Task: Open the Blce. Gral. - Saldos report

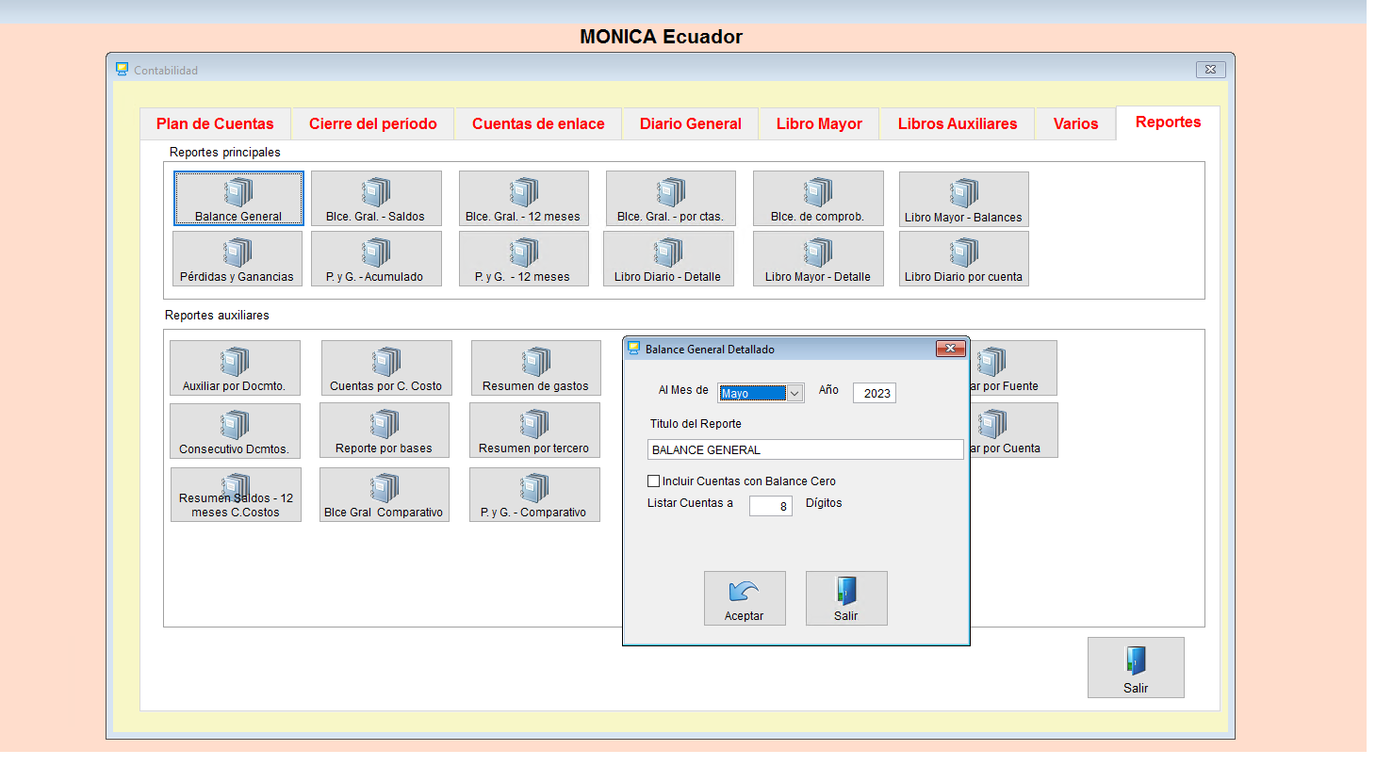Action: [376, 198]
